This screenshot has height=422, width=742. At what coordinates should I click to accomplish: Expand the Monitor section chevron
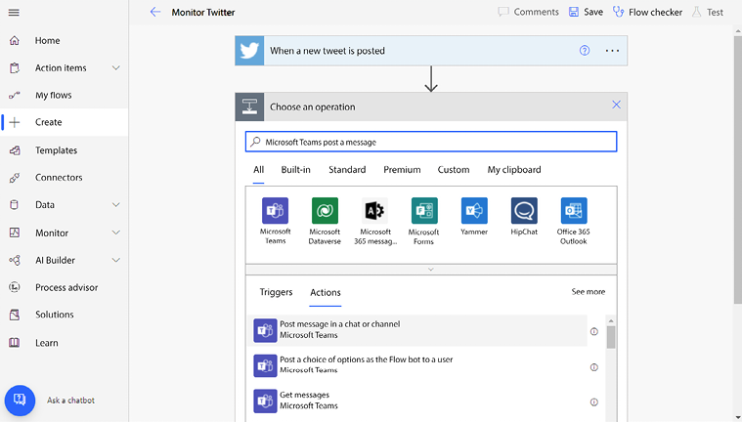pyautogui.click(x=116, y=232)
